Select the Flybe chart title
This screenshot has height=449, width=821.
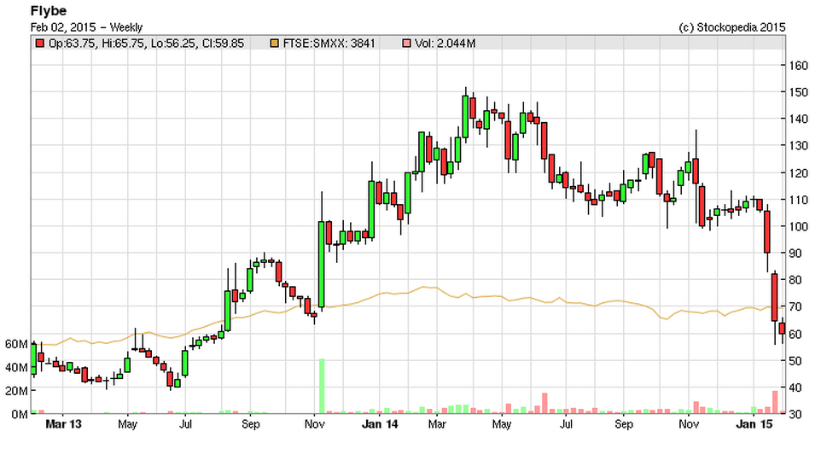[48, 11]
